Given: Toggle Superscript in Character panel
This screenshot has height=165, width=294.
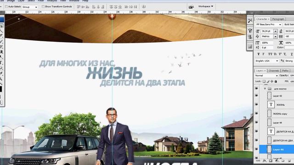Looking at the screenshot, I should [x=280, y=54].
